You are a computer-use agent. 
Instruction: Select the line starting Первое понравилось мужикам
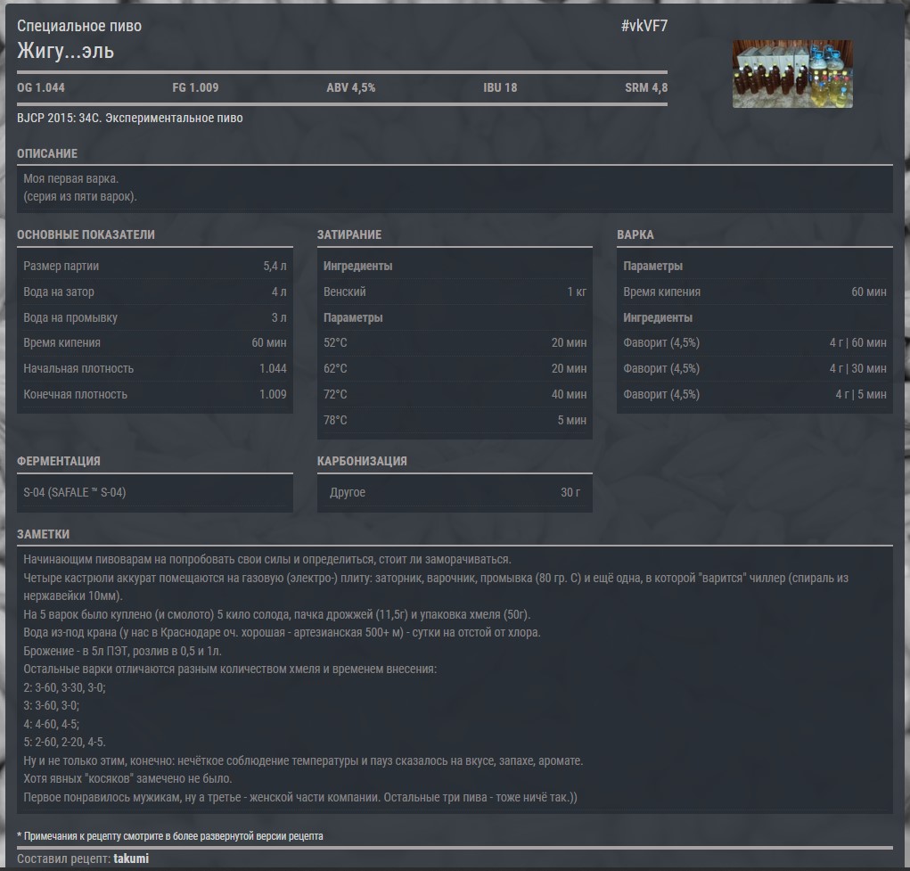(x=300, y=797)
